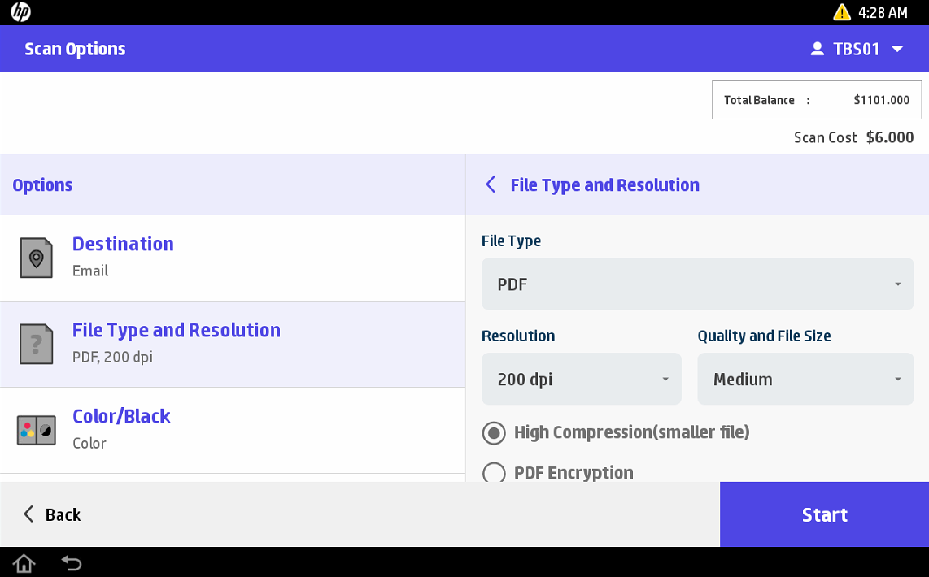This screenshot has width=929, height=577.
Task: Select High Compression radio button
Action: tap(494, 433)
